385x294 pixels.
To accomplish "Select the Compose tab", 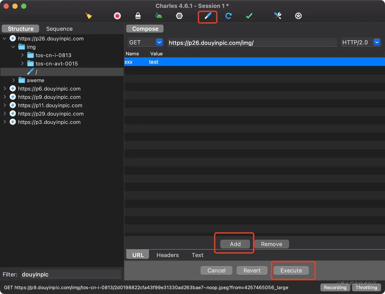I will (x=145, y=29).
